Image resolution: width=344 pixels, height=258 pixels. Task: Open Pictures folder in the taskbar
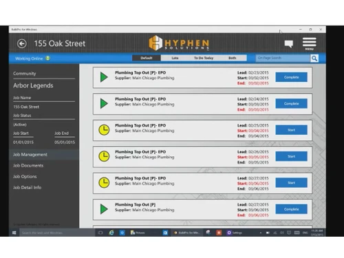[x=138, y=233]
